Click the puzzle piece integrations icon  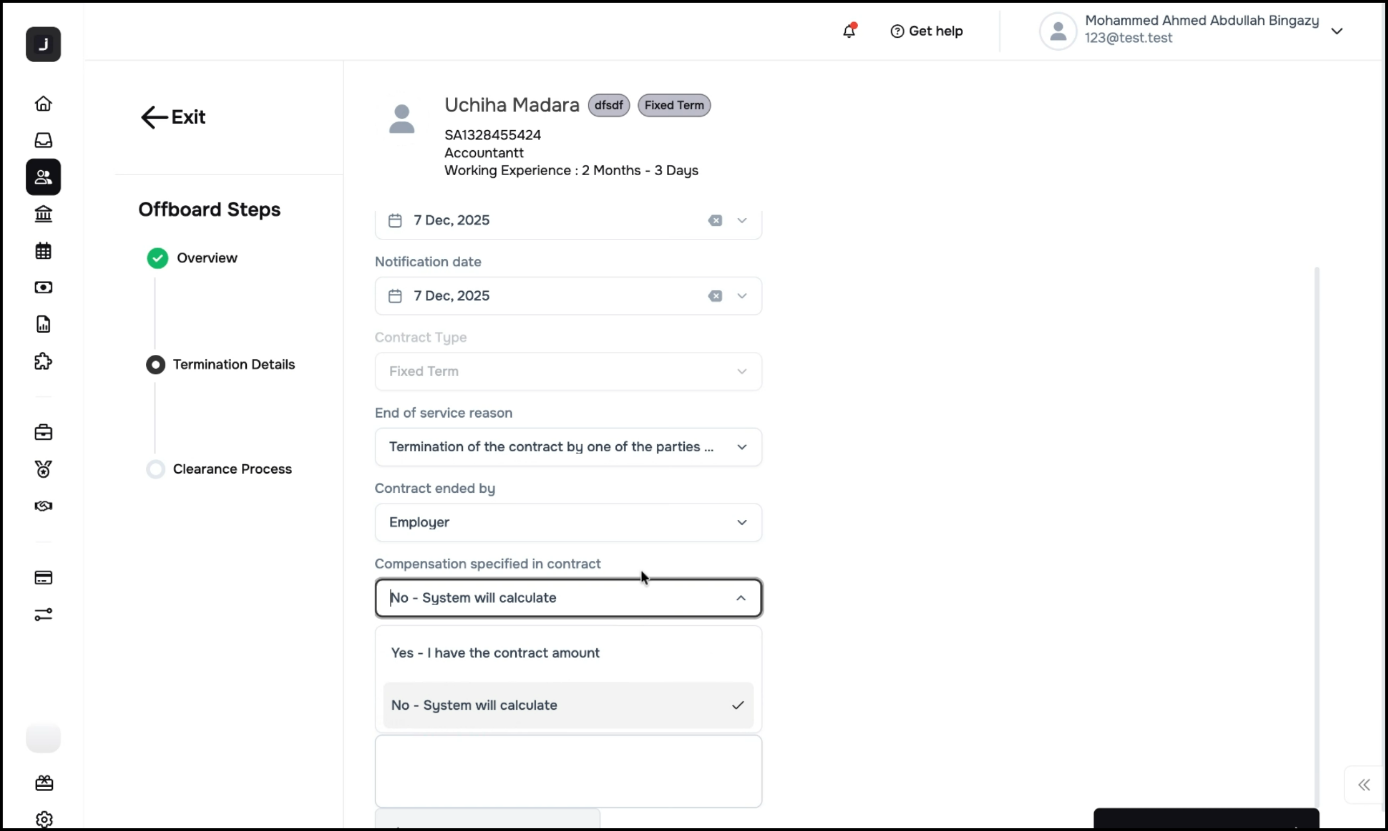pos(43,361)
